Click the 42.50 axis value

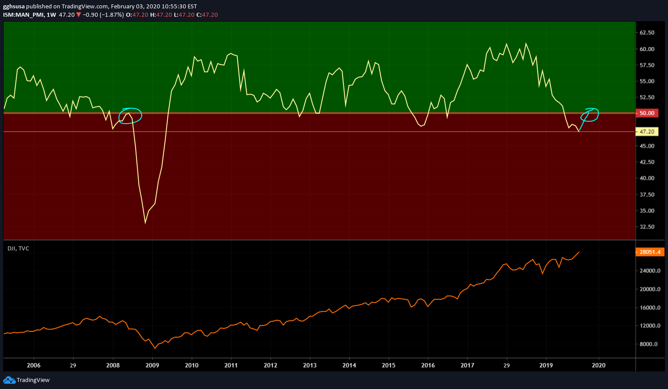click(647, 162)
